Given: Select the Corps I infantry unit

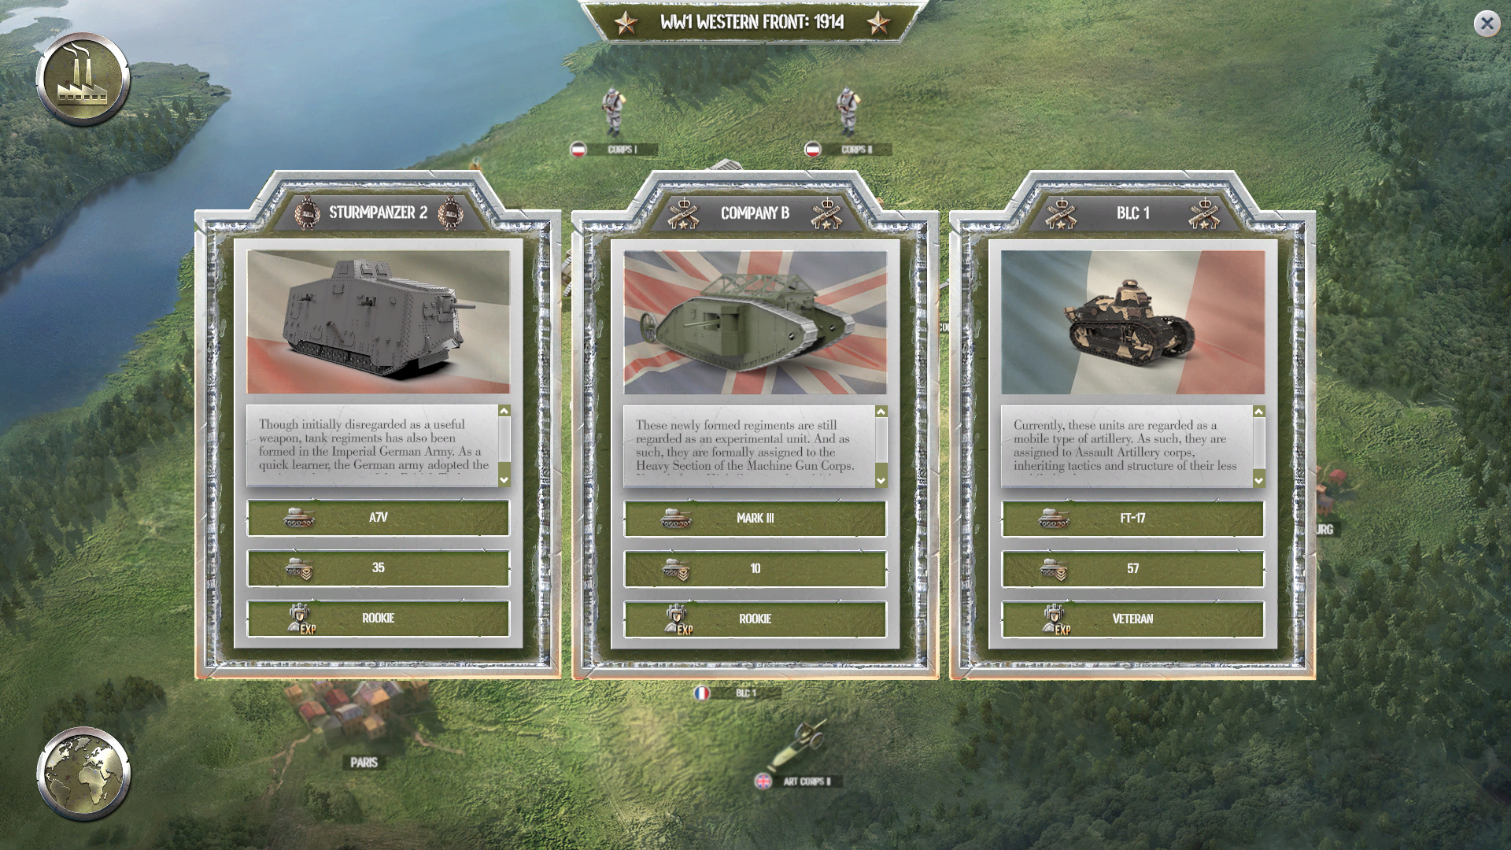Looking at the screenshot, I should tap(612, 112).
